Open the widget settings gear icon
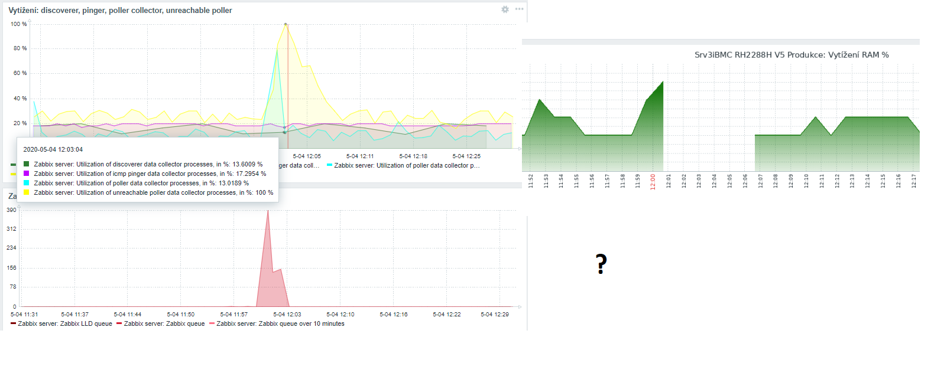 click(x=505, y=9)
